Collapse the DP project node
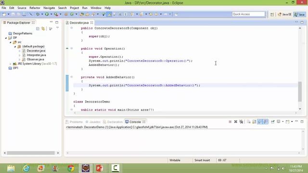 pyautogui.click(x=6, y=38)
